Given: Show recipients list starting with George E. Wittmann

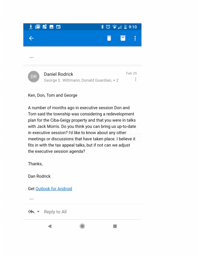Looking at the screenshot, I should 81,80.
